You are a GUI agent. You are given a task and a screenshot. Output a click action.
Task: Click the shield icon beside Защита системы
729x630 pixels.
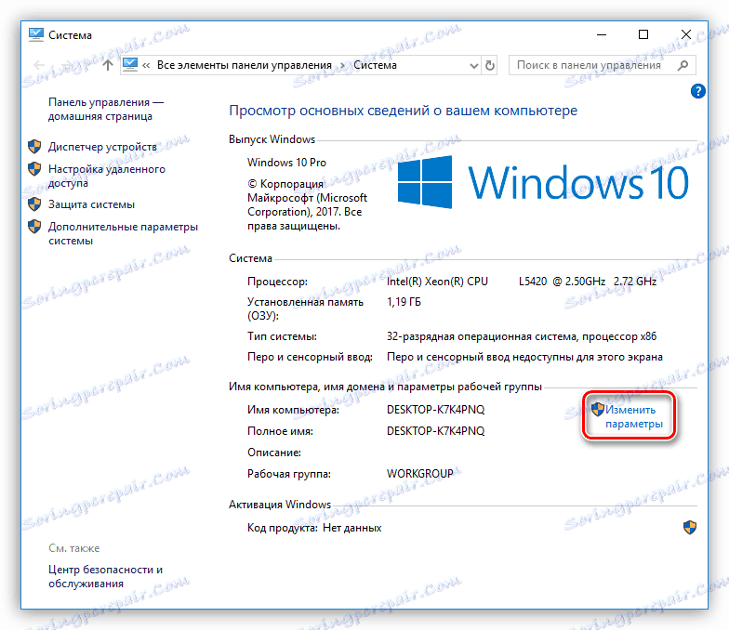tap(34, 204)
